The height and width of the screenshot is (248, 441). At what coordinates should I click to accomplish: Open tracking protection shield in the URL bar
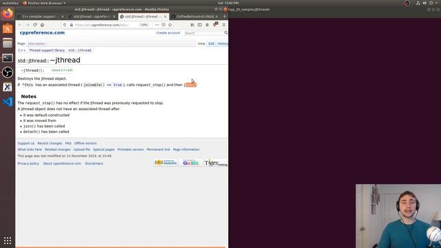tap(65, 25)
